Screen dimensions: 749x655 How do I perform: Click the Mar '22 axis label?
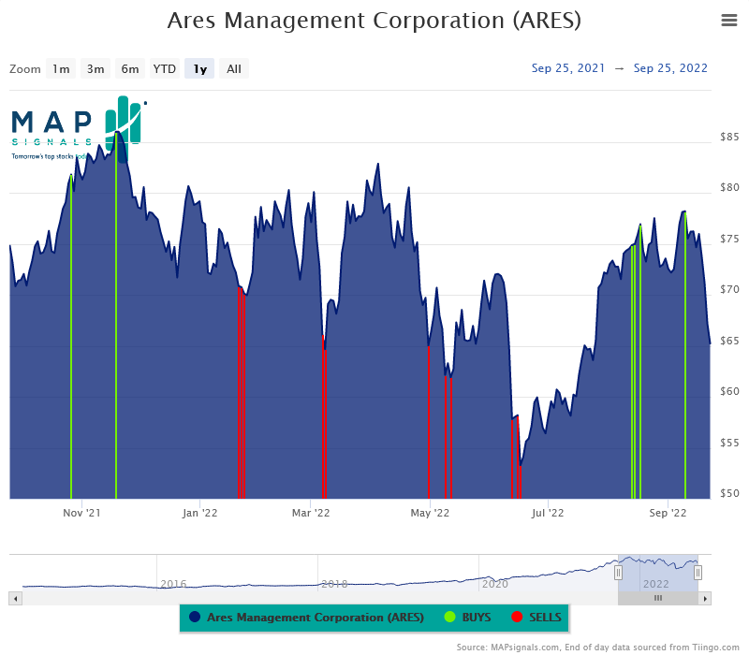coord(311,513)
